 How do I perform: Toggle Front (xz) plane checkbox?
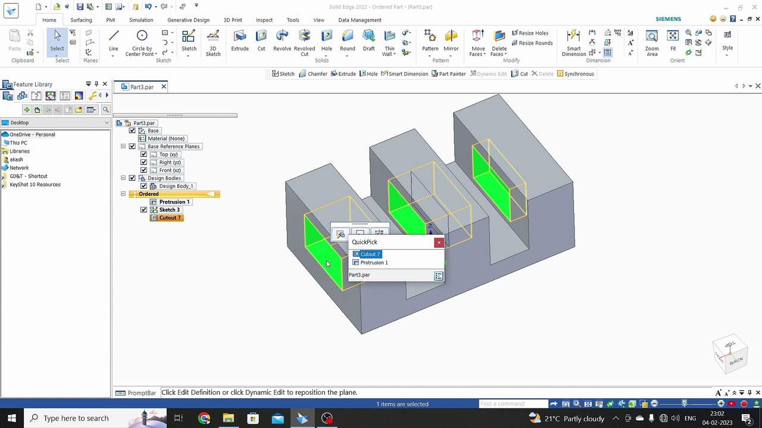143,170
